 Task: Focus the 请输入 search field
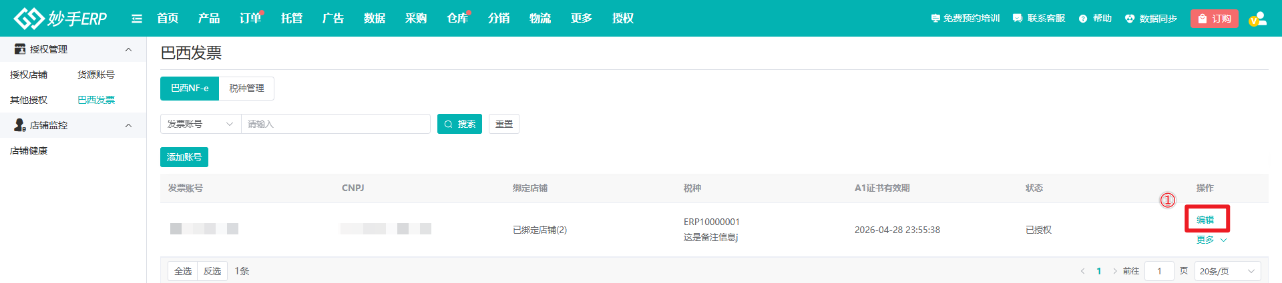click(336, 124)
